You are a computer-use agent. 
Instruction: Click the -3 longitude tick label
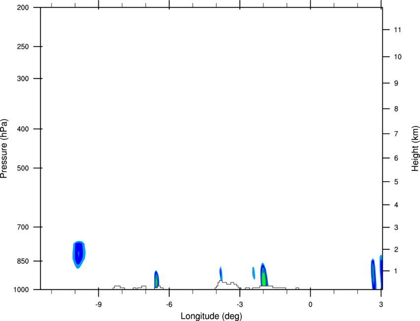pyautogui.click(x=240, y=304)
